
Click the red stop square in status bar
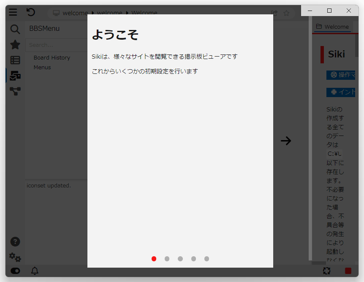348,271
